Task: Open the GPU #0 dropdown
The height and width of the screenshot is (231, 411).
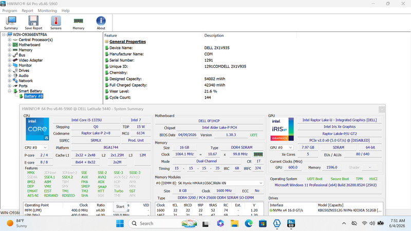Action: [x=281, y=147]
